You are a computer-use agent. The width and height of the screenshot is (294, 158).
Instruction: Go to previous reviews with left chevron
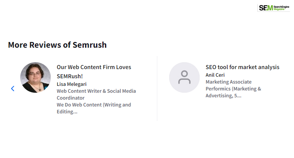pos(13,89)
